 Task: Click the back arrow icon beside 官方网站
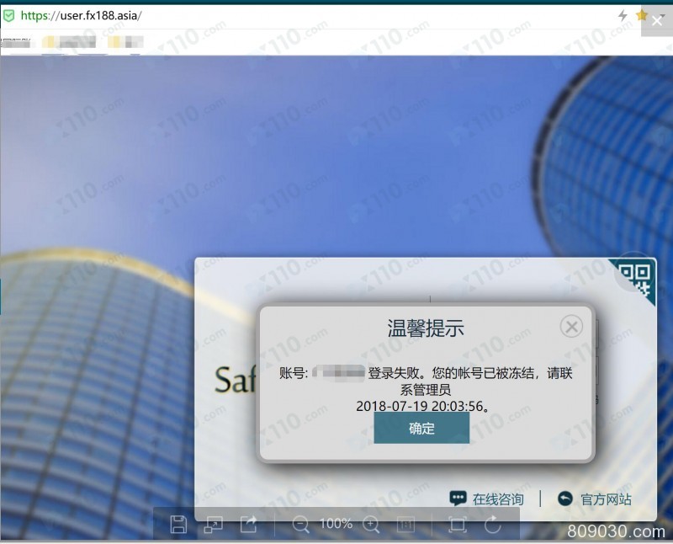pyautogui.click(x=564, y=499)
